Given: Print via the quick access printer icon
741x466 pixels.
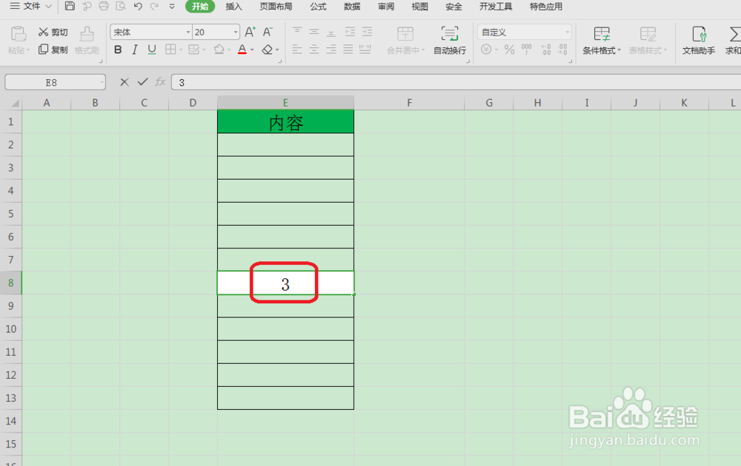Looking at the screenshot, I should coord(104,6).
